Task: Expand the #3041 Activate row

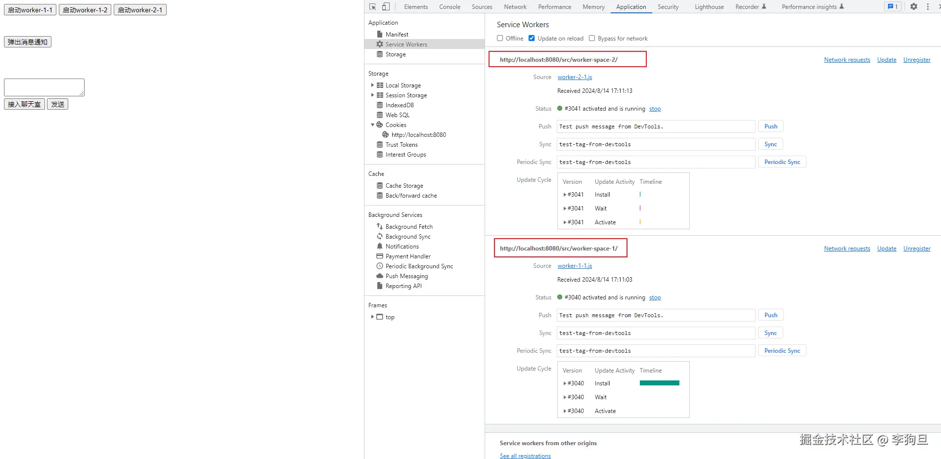Action: point(565,222)
